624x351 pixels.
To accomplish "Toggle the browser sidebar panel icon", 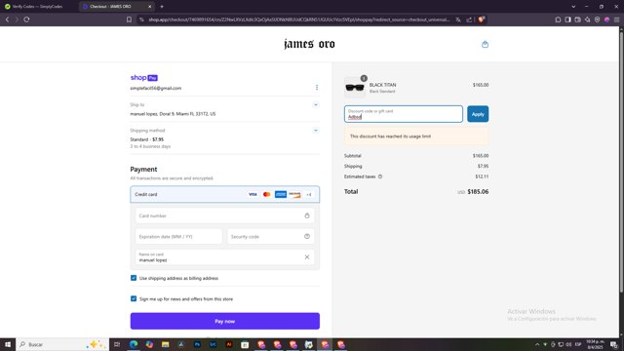I will pyautogui.click(x=567, y=19).
